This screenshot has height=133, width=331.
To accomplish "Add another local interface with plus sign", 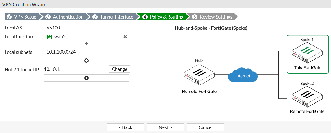I will 86,43.
